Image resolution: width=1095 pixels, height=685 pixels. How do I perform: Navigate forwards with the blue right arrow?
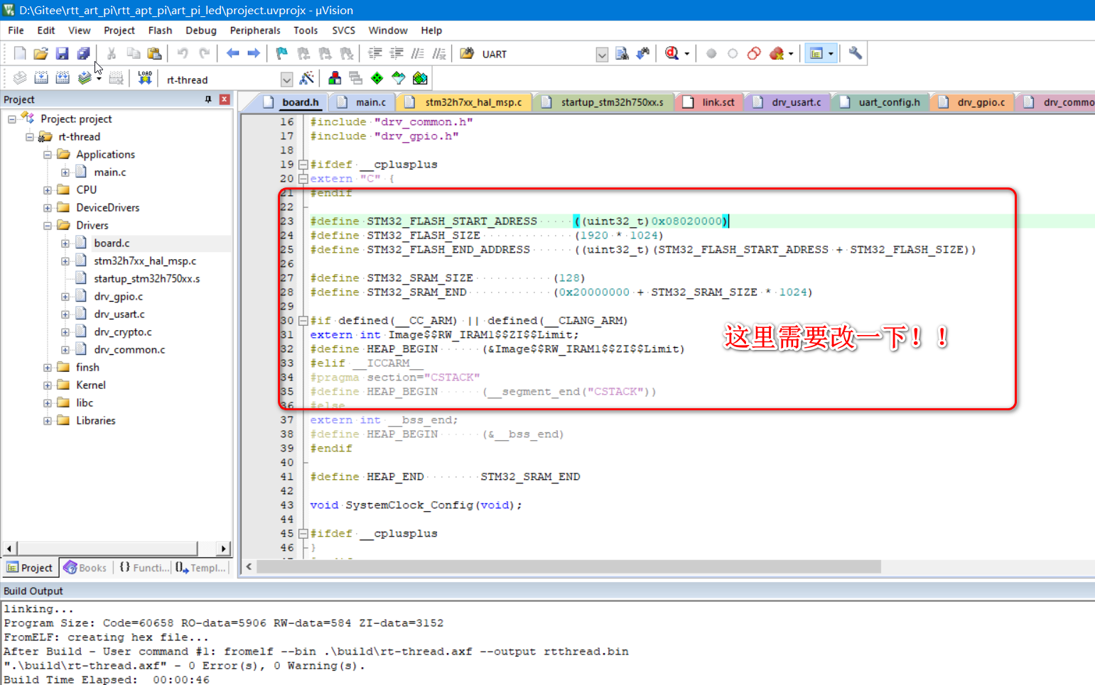click(x=254, y=54)
